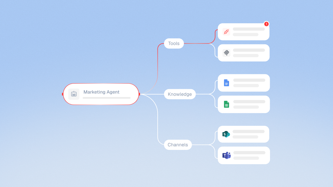Open the Google Sheets icon
333x187 pixels.
click(226, 104)
